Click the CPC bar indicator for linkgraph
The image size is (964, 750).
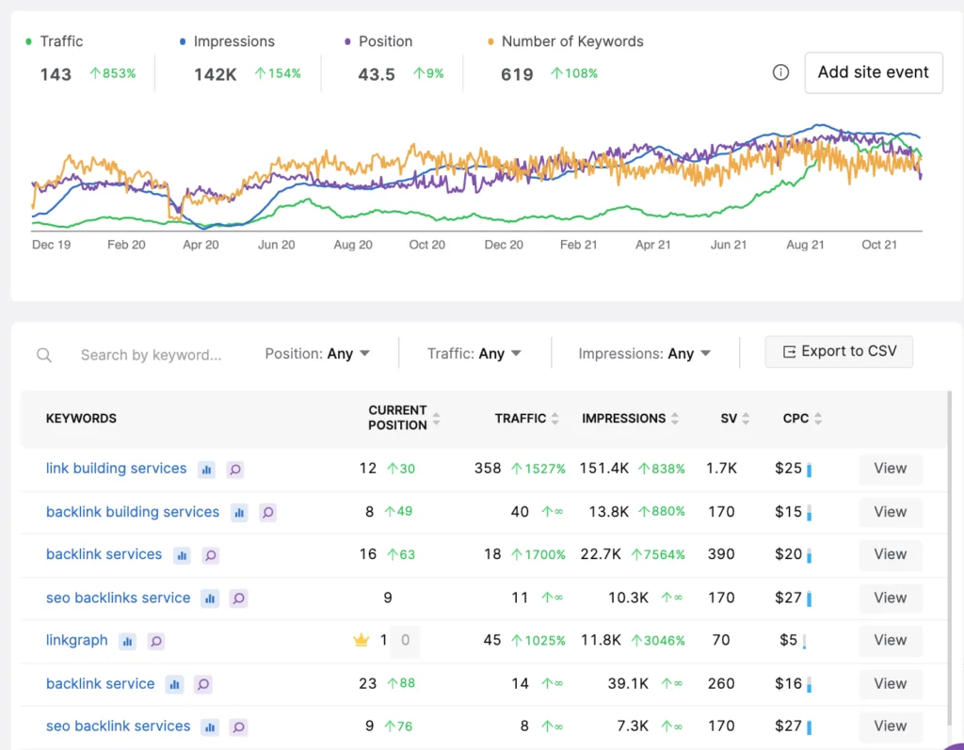pyautogui.click(x=805, y=642)
